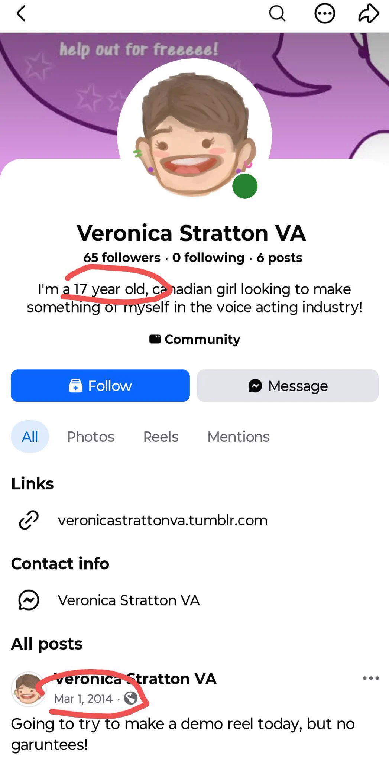Tap the green online status dot
The height and width of the screenshot is (761, 389).
pos(245,186)
